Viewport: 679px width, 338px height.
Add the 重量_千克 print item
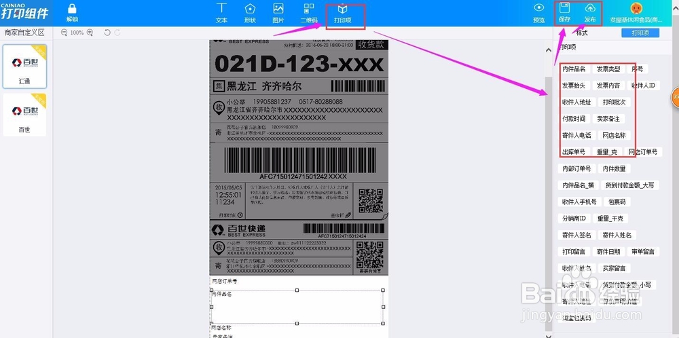[x=610, y=219]
